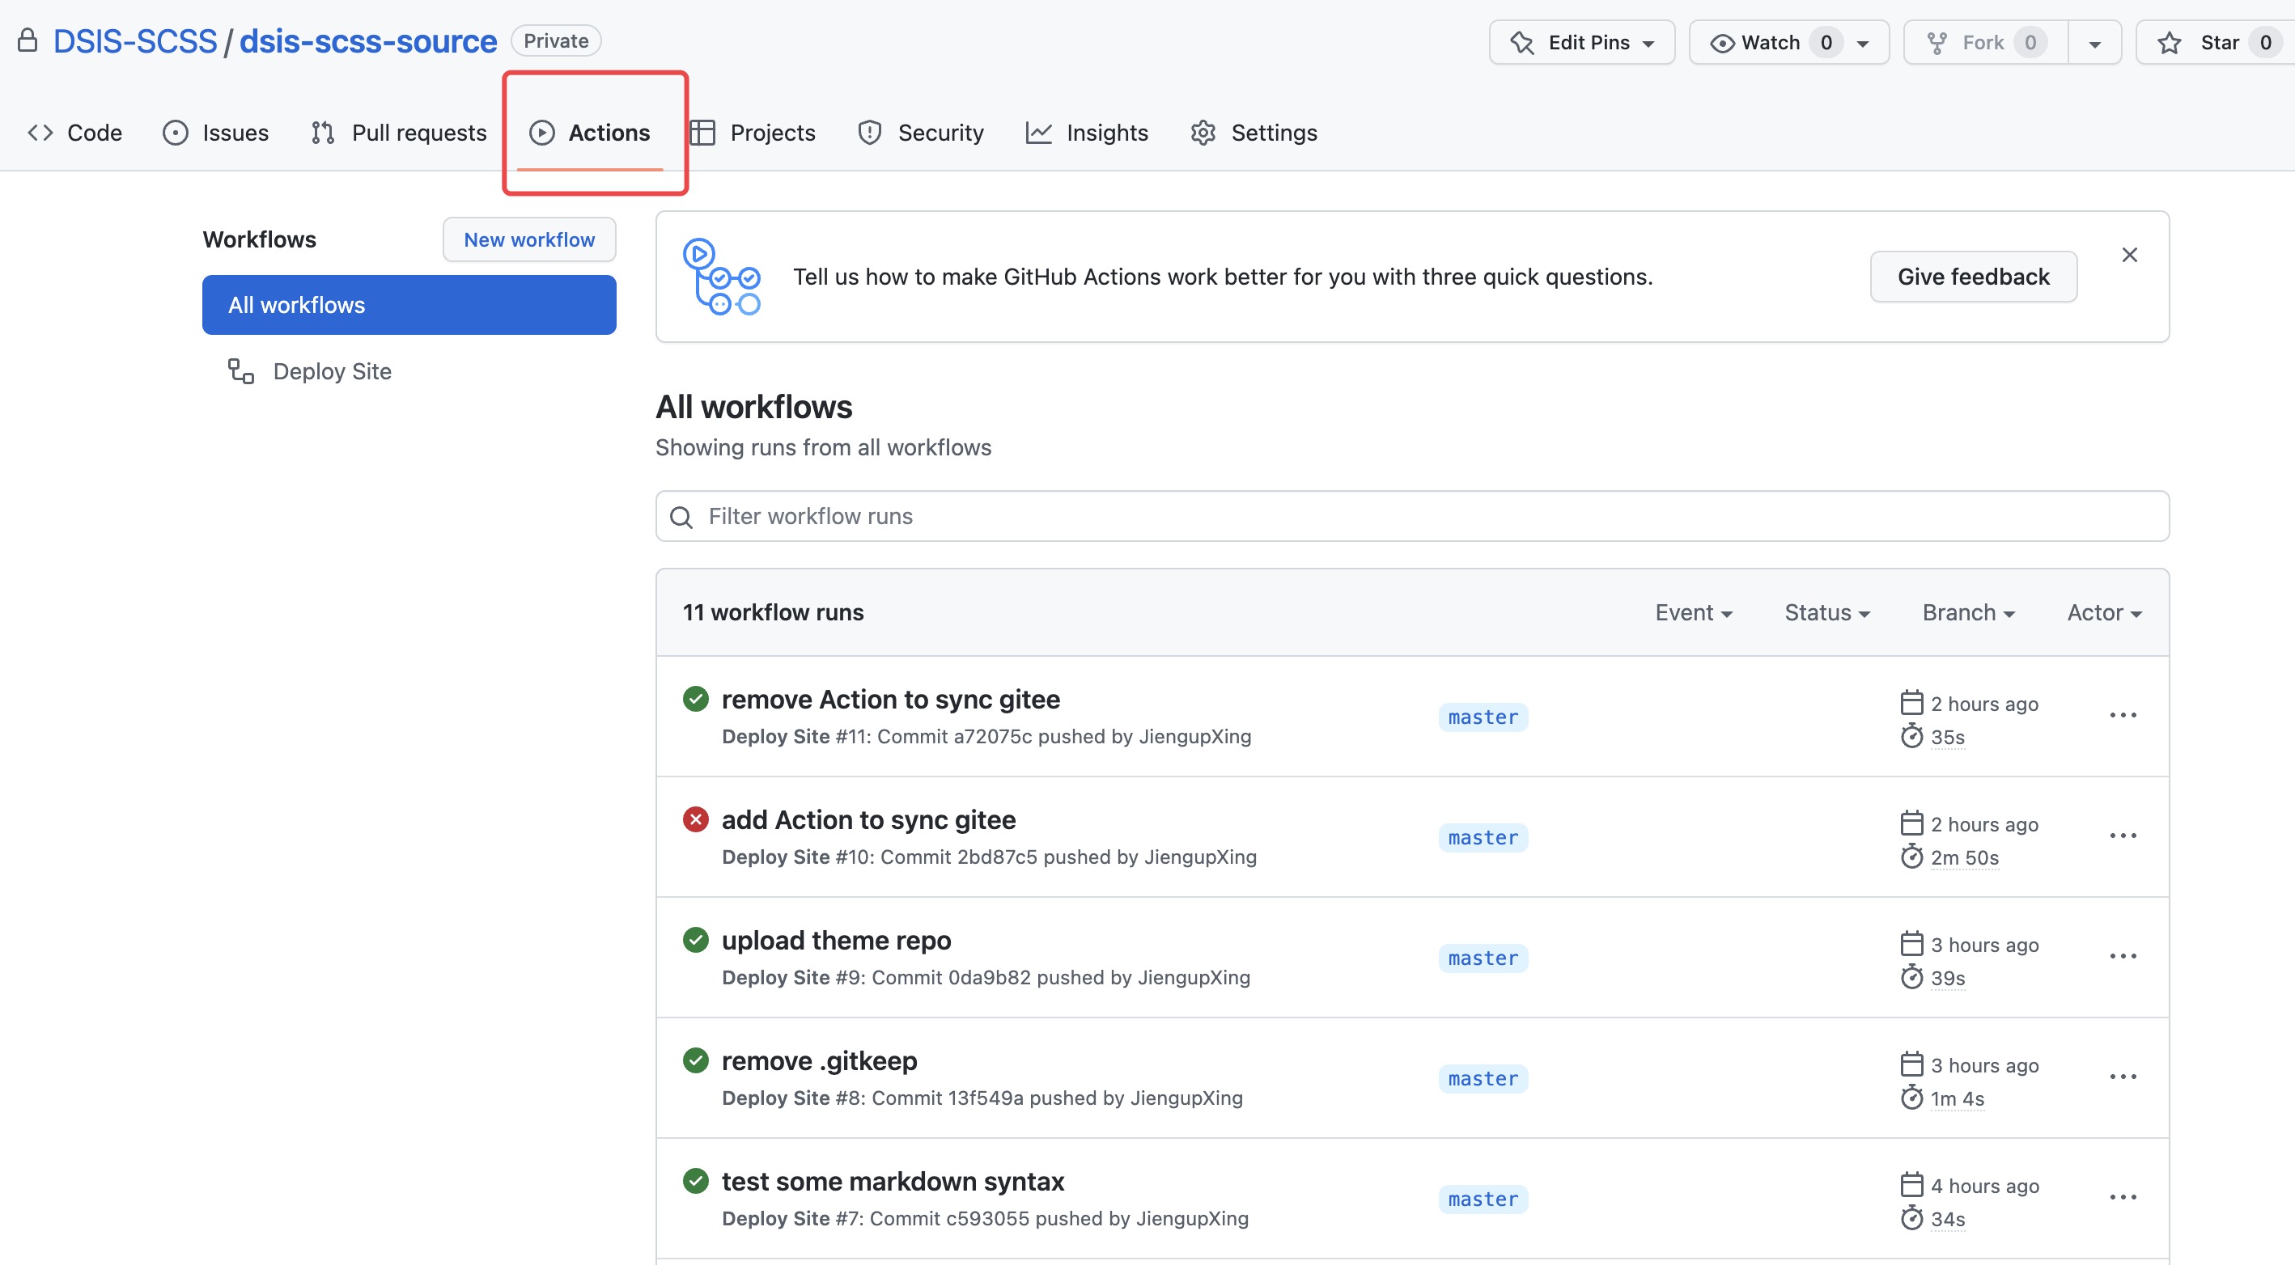
Task: Click the GitHub Actions logo in feedback banner
Action: point(722,277)
